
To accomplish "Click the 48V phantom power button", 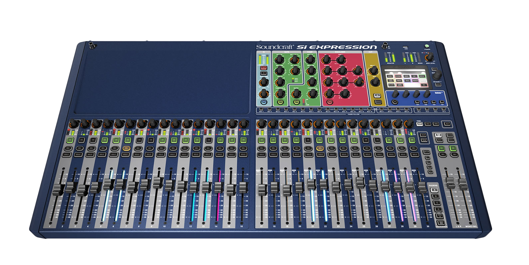I will point(263,68).
